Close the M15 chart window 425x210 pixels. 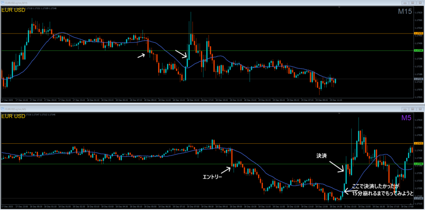pyautogui.click(x=420, y=3)
